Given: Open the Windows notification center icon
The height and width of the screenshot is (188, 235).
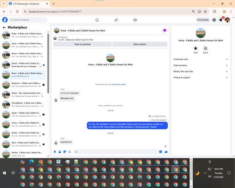Looking at the screenshot, I should click(229, 173).
